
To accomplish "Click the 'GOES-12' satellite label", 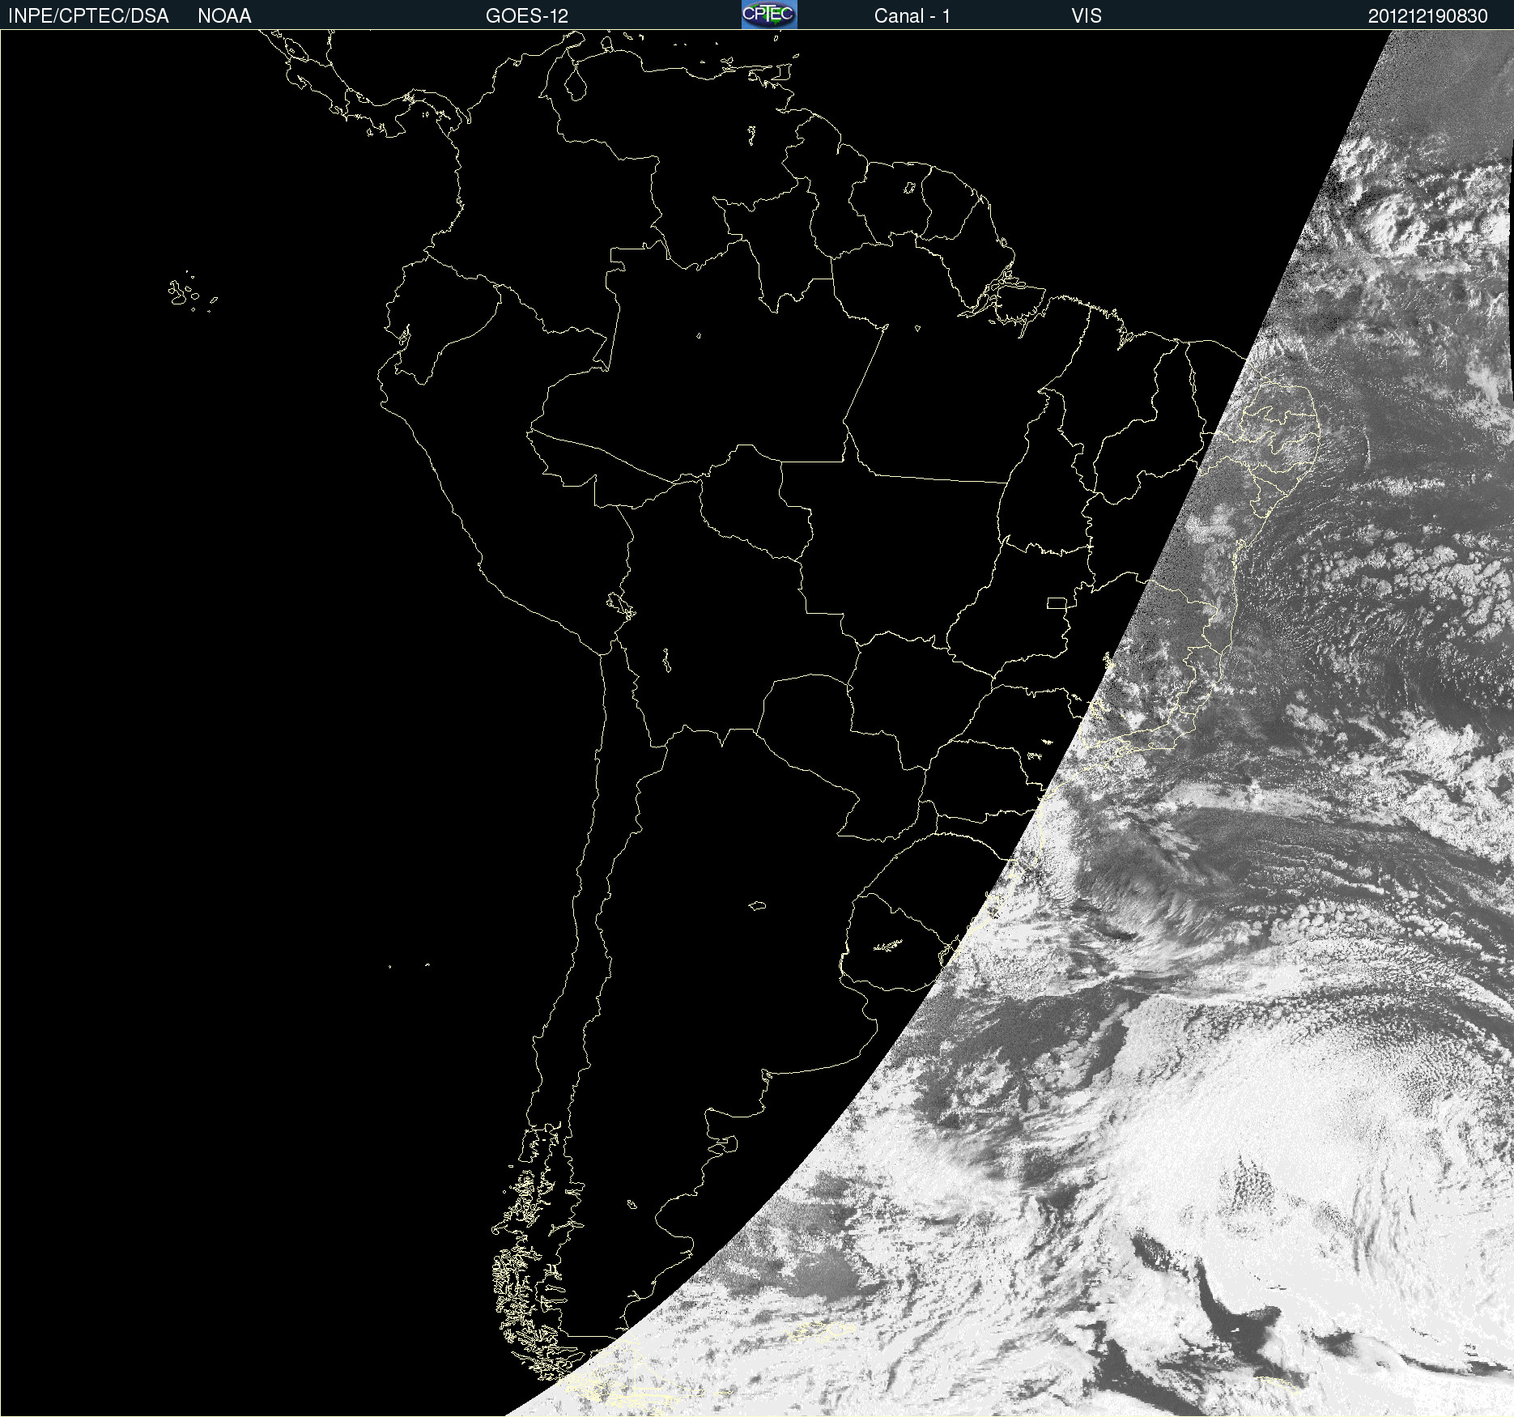I will 527,16.
